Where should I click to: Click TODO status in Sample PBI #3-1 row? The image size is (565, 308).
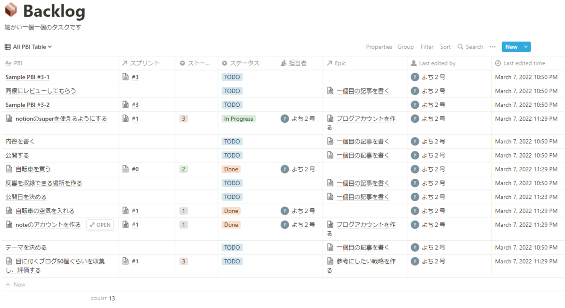click(232, 77)
